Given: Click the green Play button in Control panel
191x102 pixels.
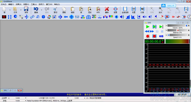Looking at the screenshot, I should point(148,27).
